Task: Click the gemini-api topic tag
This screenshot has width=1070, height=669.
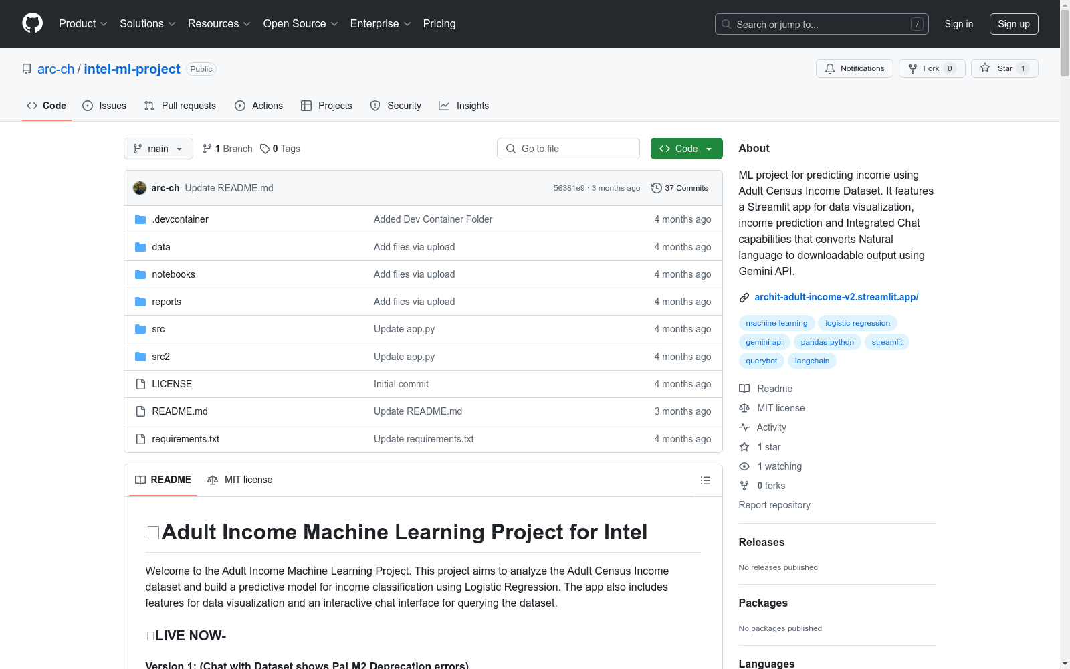Action: pos(764,342)
